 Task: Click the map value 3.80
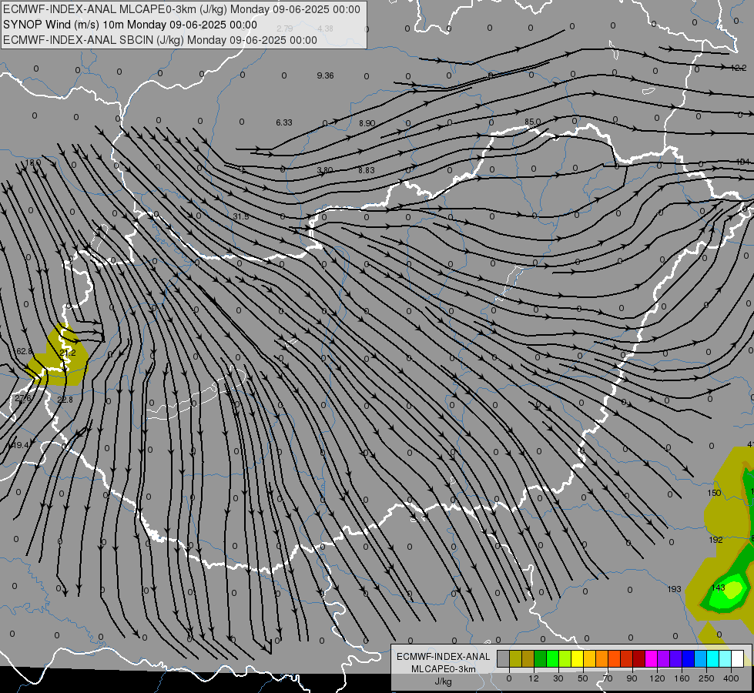[325, 170]
